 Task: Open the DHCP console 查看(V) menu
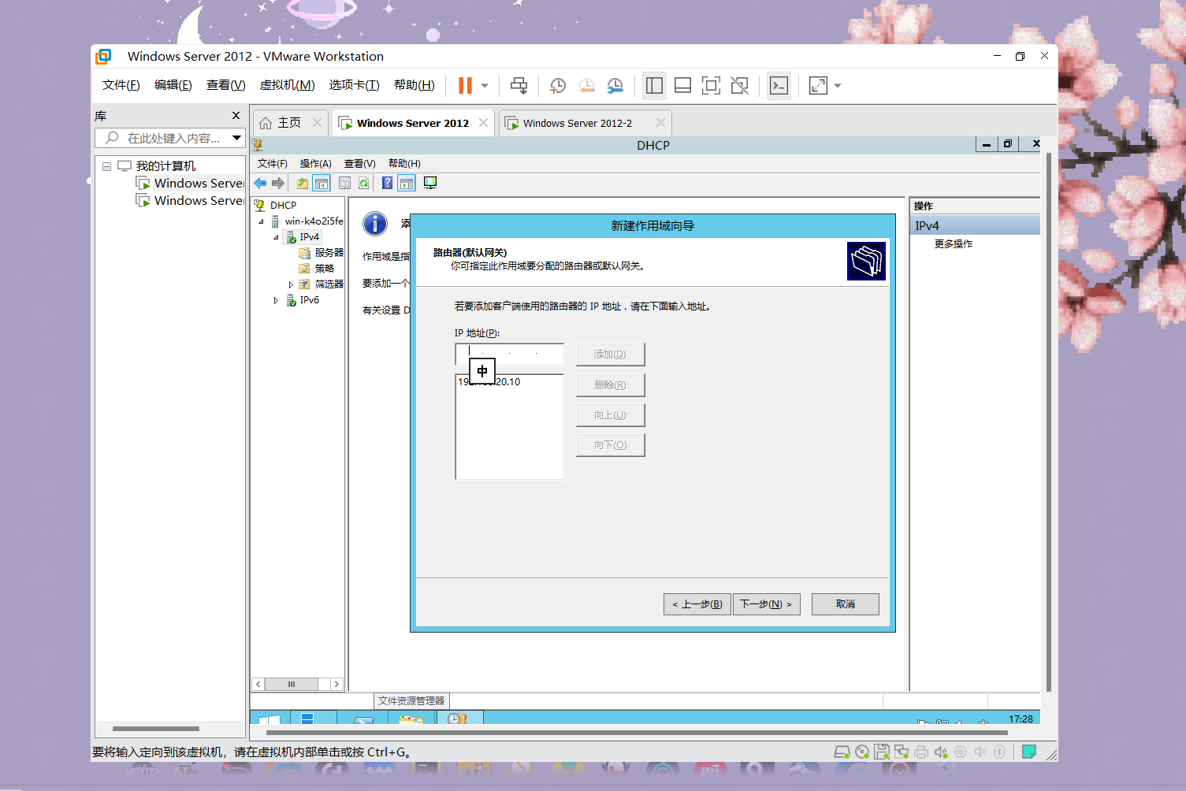(359, 164)
